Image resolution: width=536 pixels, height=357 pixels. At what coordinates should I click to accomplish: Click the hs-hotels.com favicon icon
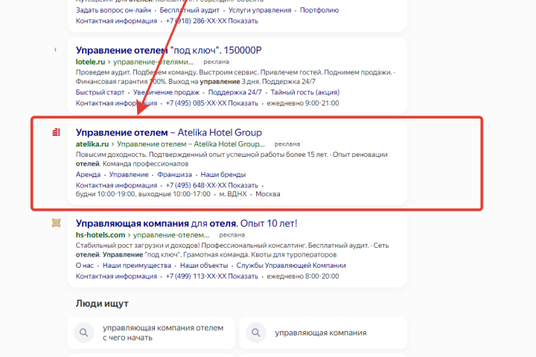pyautogui.click(x=57, y=222)
